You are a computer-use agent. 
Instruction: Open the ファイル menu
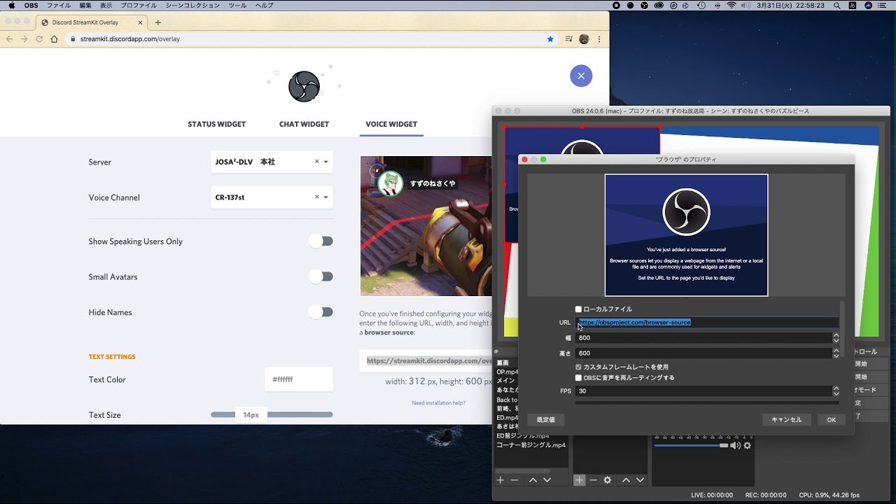59,6
